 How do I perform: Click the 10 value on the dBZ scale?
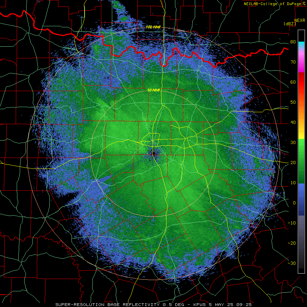pos(293,183)
